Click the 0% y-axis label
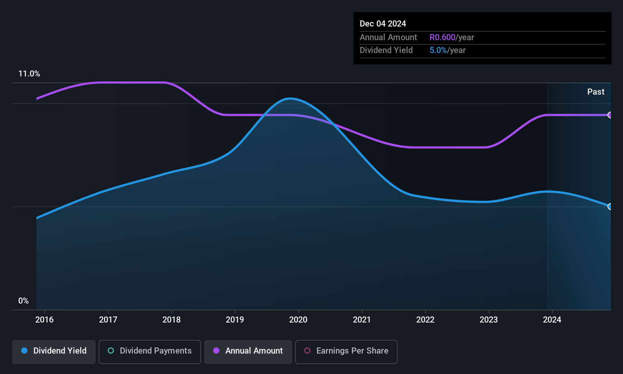Viewport: 623px width, 374px height. pyautogui.click(x=24, y=301)
